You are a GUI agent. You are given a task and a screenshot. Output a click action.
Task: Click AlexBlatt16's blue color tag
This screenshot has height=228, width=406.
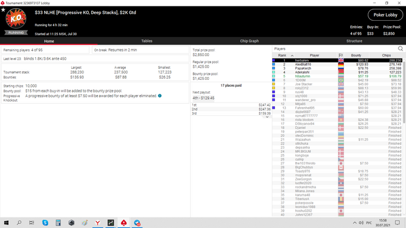click(274, 64)
